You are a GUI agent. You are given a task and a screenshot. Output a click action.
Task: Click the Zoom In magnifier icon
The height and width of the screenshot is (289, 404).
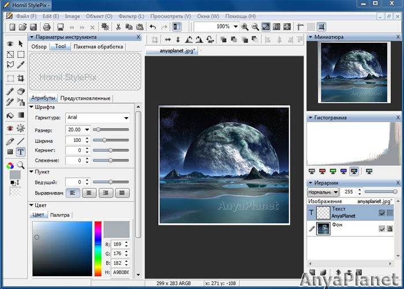[x=245, y=27]
